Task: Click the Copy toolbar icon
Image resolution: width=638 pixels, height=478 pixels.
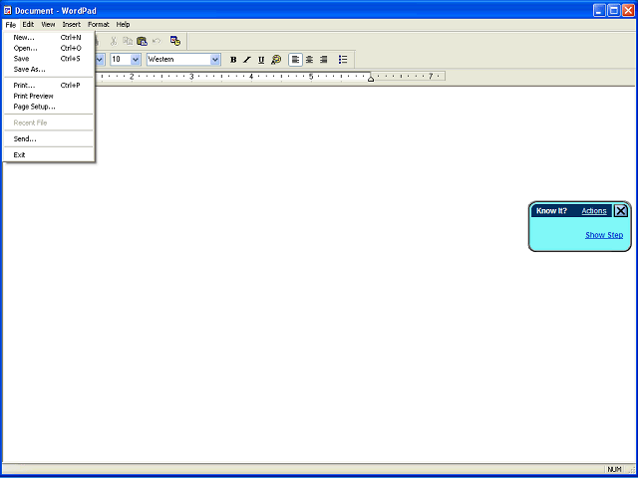Action: [x=128, y=41]
